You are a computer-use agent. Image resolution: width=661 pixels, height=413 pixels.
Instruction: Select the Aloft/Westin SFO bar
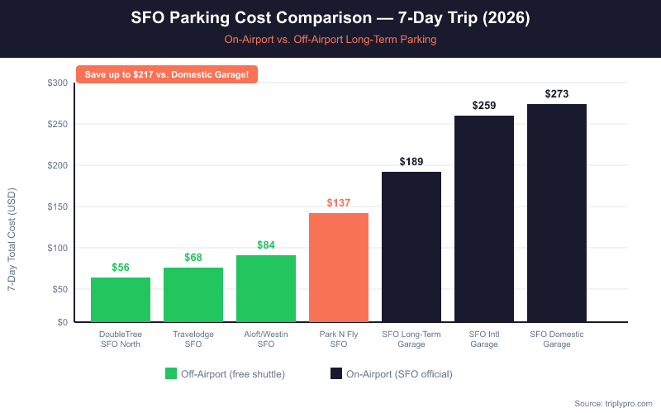coord(266,288)
